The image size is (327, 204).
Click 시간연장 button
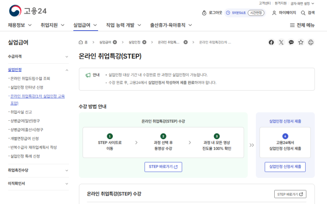[256, 13]
